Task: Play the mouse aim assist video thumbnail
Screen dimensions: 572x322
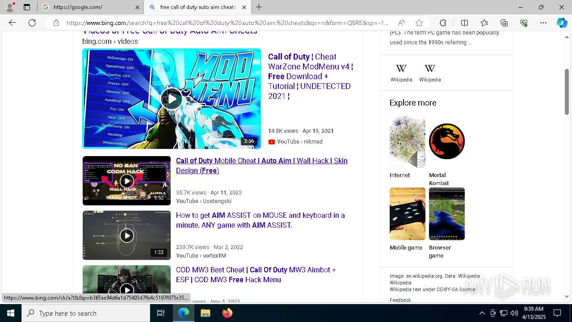Action: 126,235
